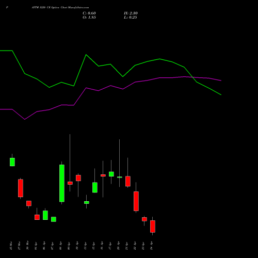This screenshot has width=258, height=258.
Task: Click the low value 'L: 0.25'
Action: (x=130, y=18)
